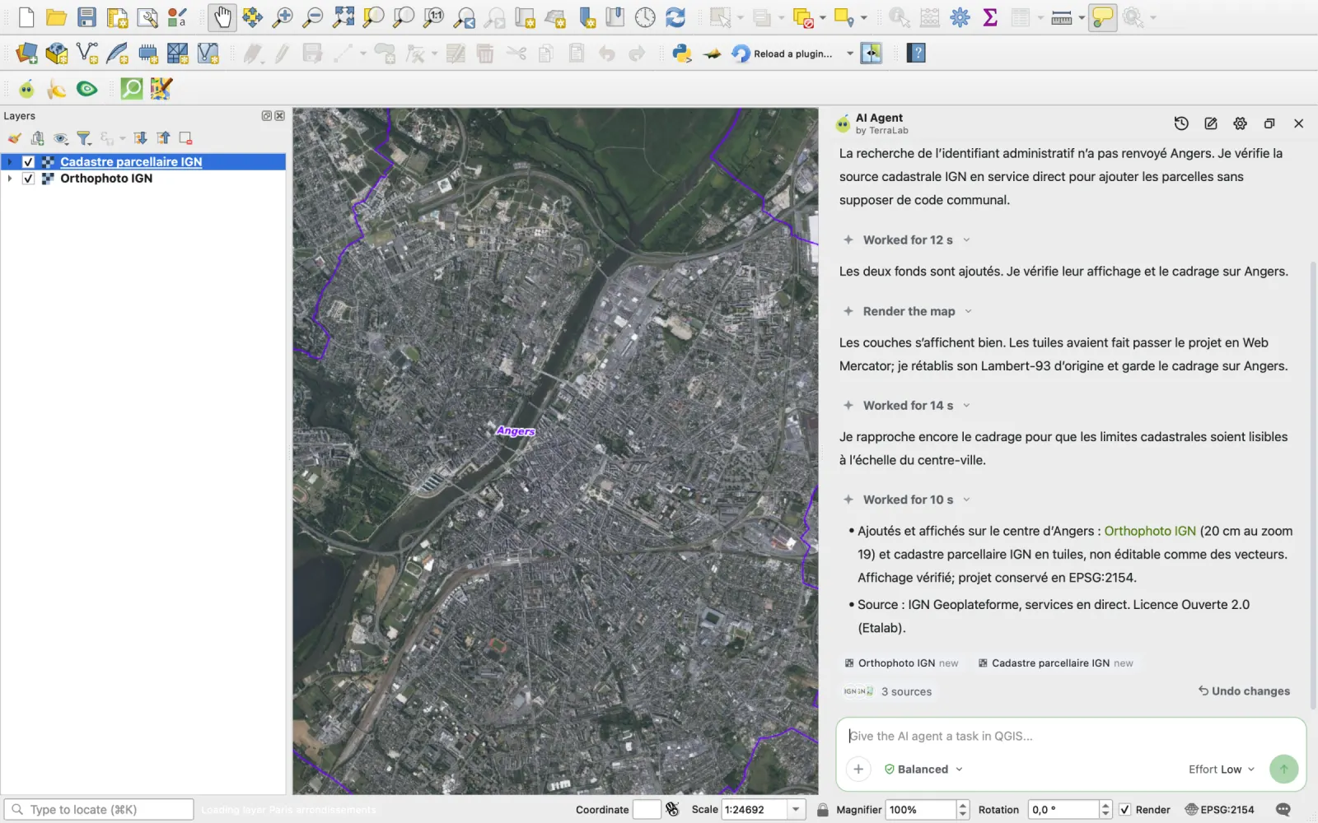This screenshot has width=1318, height=823.
Task: Toggle mouse display extents icon
Action: coord(672,810)
